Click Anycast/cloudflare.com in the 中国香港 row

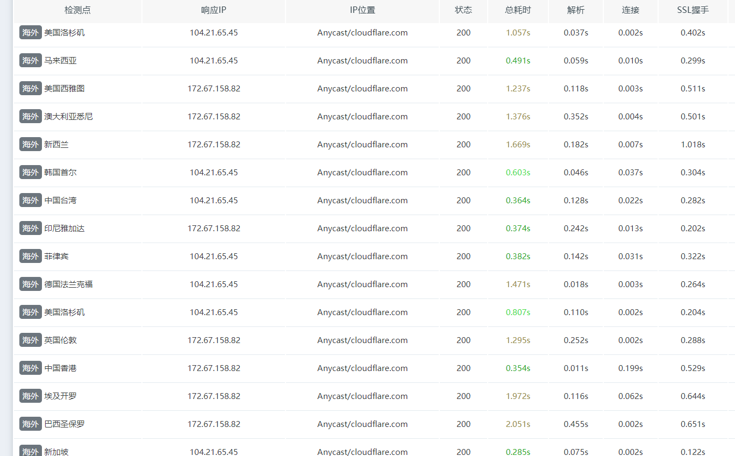[362, 368]
